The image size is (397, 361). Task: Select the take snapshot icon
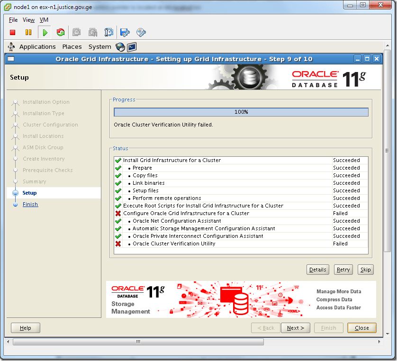76,32
